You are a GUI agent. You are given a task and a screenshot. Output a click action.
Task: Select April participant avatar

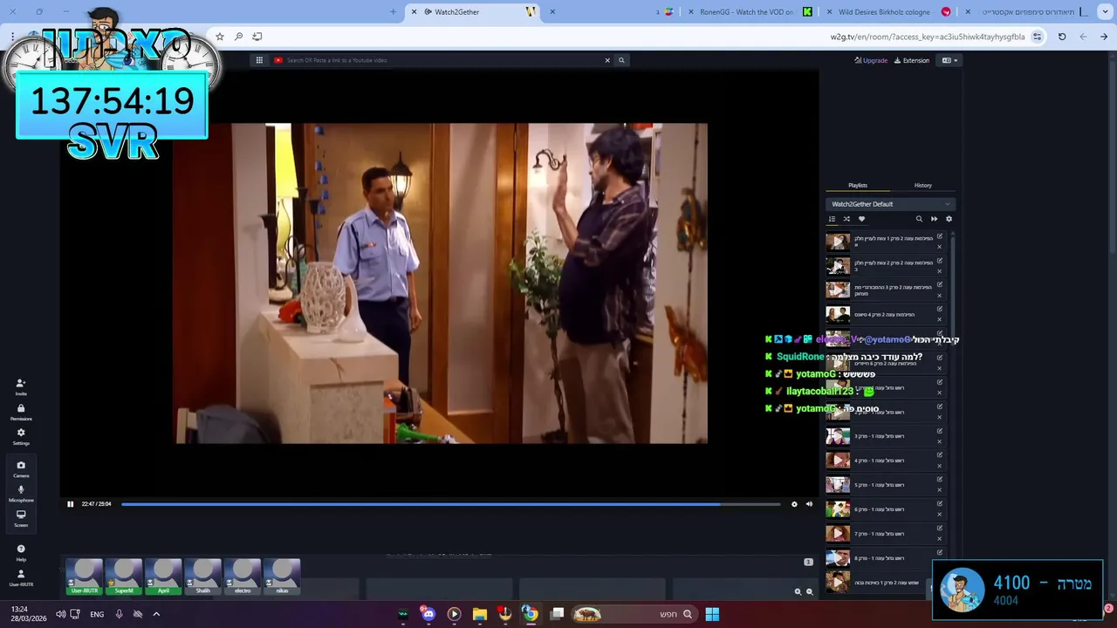pos(163,577)
